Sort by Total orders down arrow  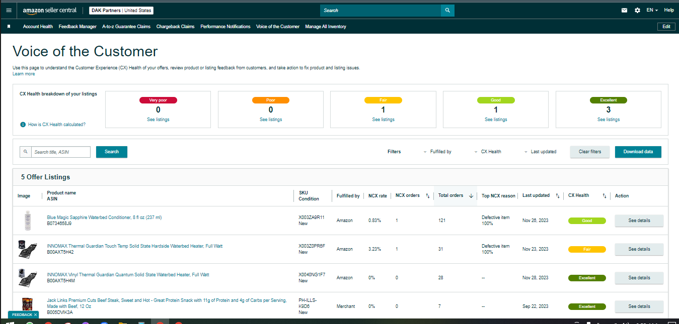pos(471,196)
